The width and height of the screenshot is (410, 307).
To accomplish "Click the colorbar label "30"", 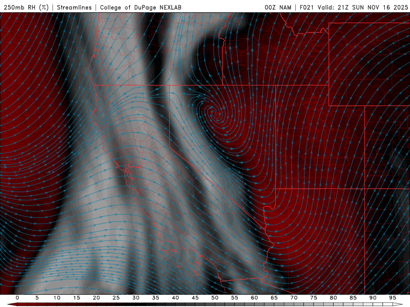I will (x=136, y=298).
